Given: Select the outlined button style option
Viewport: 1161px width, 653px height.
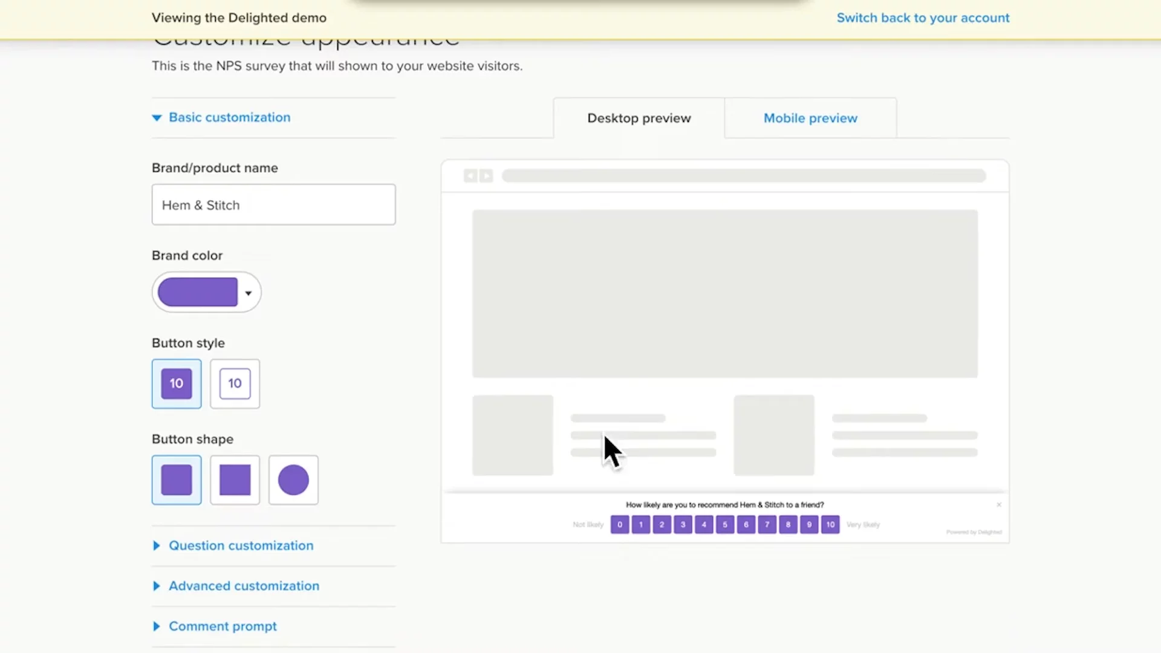Looking at the screenshot, I should [x=235, y=384].
